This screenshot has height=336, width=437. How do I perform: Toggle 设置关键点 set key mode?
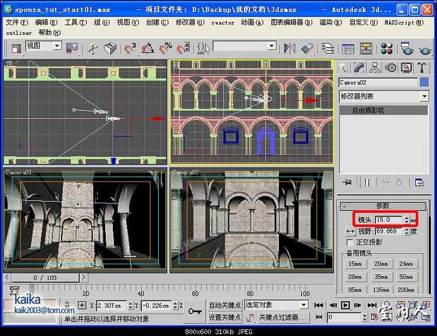click(x=225, y=317)
